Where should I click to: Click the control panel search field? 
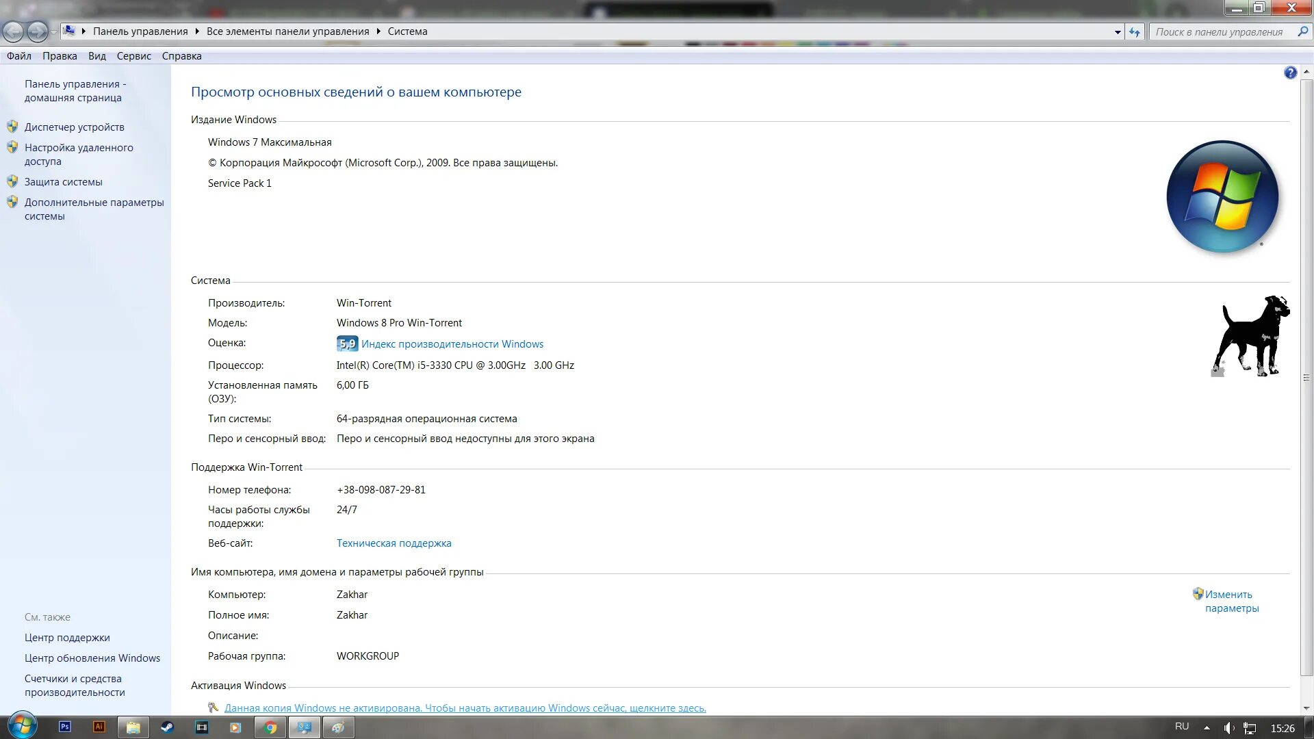pos(1220,31)
